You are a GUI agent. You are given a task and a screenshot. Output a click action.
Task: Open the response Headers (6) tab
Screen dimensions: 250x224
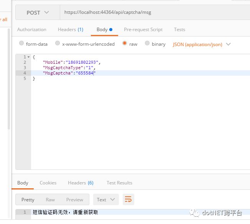[x=81, y=183]
